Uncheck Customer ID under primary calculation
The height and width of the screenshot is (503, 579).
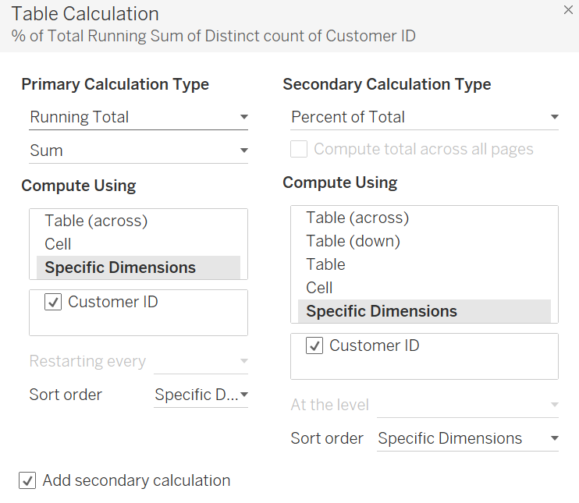point(53,303)
